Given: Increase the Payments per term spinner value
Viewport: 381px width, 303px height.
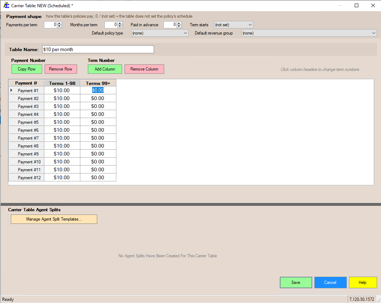Looking at the screenshot, I should [x=59, y=23].
